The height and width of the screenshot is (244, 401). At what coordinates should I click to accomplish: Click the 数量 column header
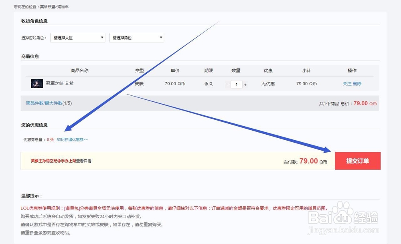coord(236,71)
